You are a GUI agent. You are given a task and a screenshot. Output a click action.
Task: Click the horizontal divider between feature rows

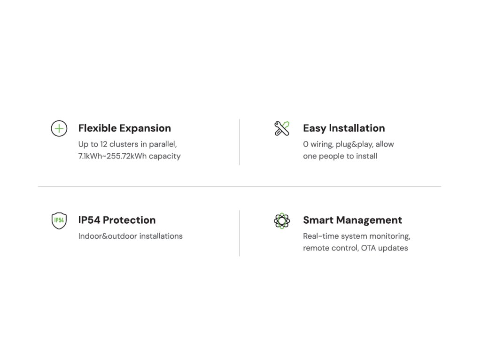pyautogui.click(x=240, y=187)
